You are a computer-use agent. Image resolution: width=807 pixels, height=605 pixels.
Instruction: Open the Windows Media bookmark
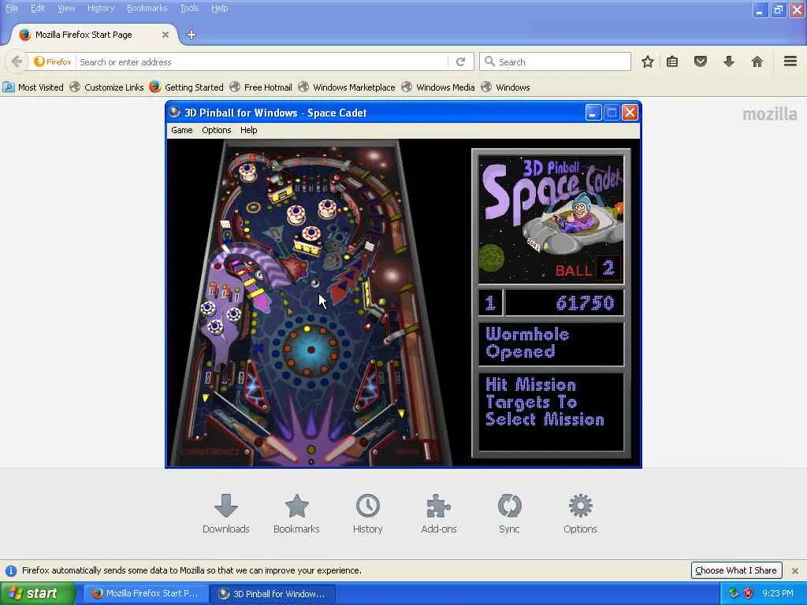438,87
